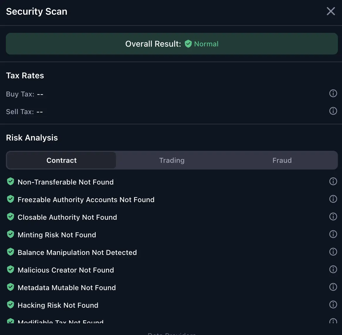The height and width of the screenshot is (335, 342).
Task: Click the 'Sell Tax: --' text
Action: (x=24, y=112)
